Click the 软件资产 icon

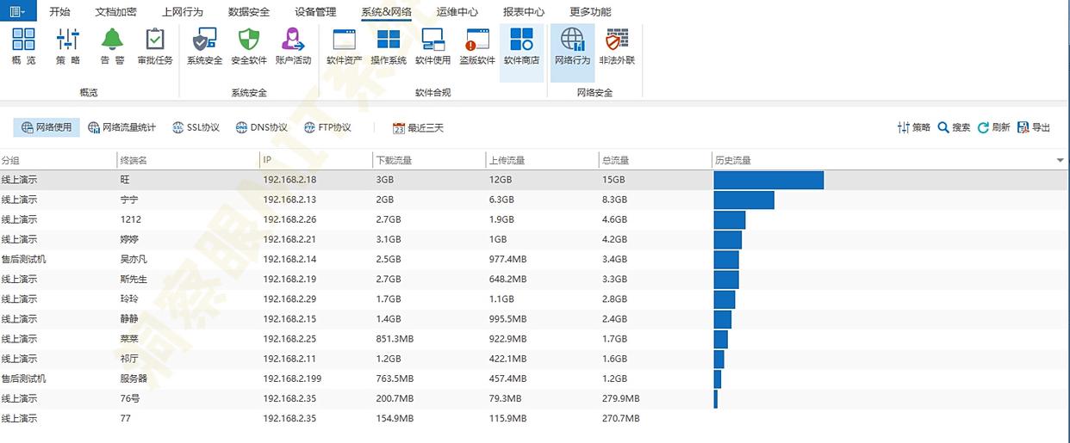click(344, 47)
